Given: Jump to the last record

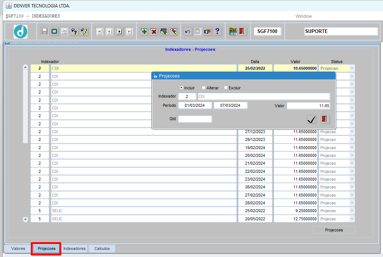Looking at the screenshot, I should [x=129, y=32].
